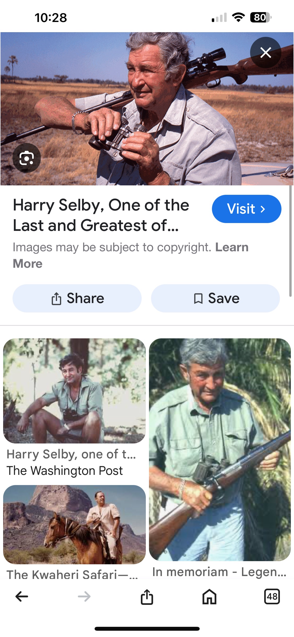Go to the home page icon
The height and width of the screenshot is (637, 294).
(209, 596)
